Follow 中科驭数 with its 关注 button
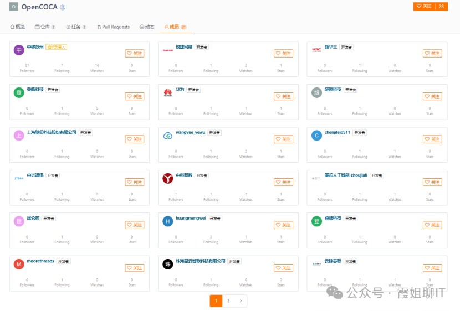 283,182
